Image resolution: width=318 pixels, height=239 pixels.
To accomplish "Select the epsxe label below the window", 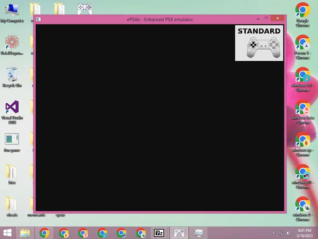I will pyautogui.click(x=61, y=215).
